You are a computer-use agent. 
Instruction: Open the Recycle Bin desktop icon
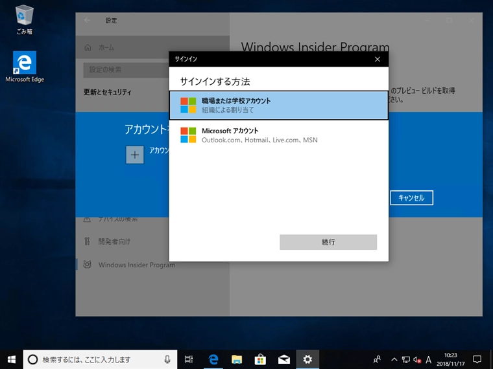click(24, 20)
